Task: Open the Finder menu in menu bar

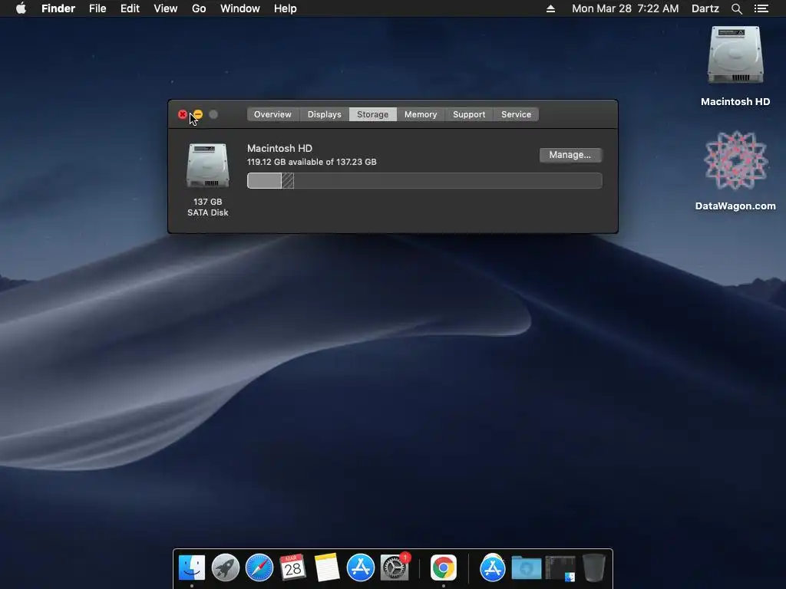Action: click(58, 8)
